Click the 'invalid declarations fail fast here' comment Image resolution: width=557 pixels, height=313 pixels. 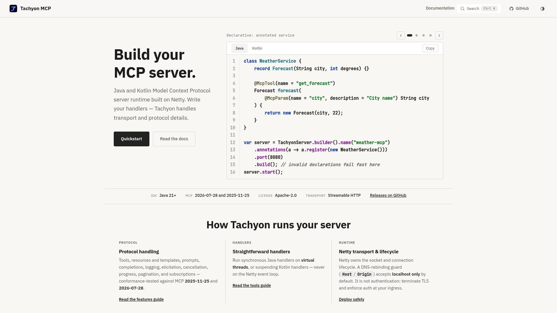pos(330,165)
